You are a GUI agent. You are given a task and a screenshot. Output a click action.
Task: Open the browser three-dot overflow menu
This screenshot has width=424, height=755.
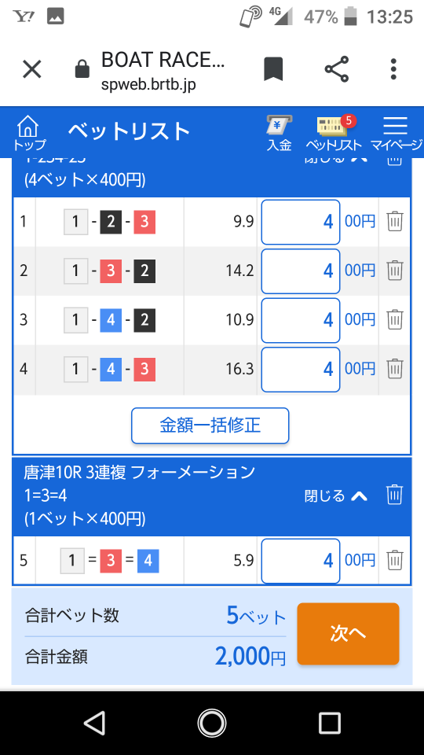click(x=393, y=69)
